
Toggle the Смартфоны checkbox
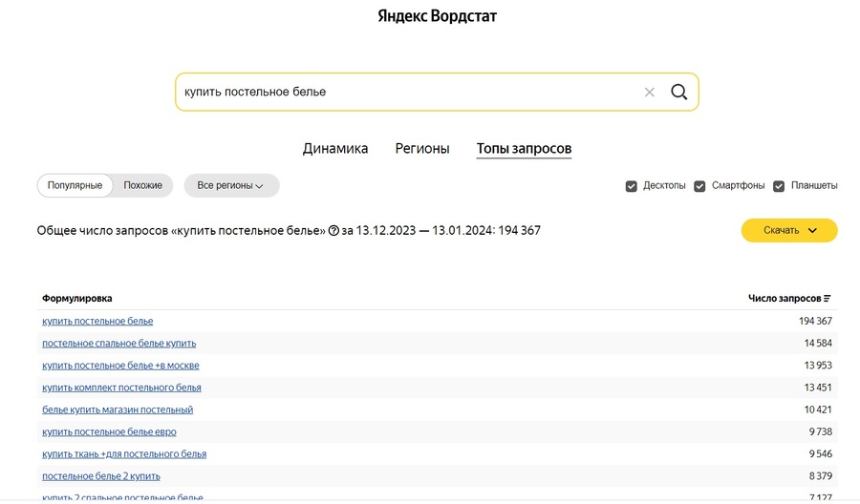(699, 186)
